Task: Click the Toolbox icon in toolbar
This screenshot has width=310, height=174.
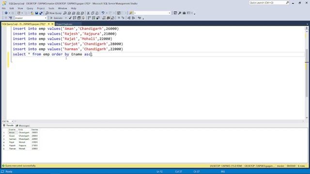Action: [x=184, y=13]
